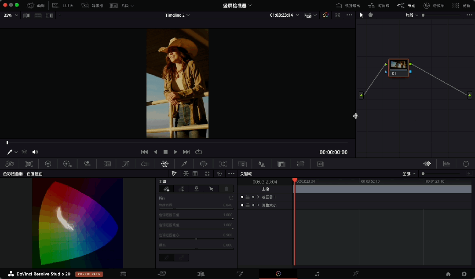Viewport: 475px width, 279px height.
Task: Select the Qualifier eyedropper palette
Action: click(184, 164)
